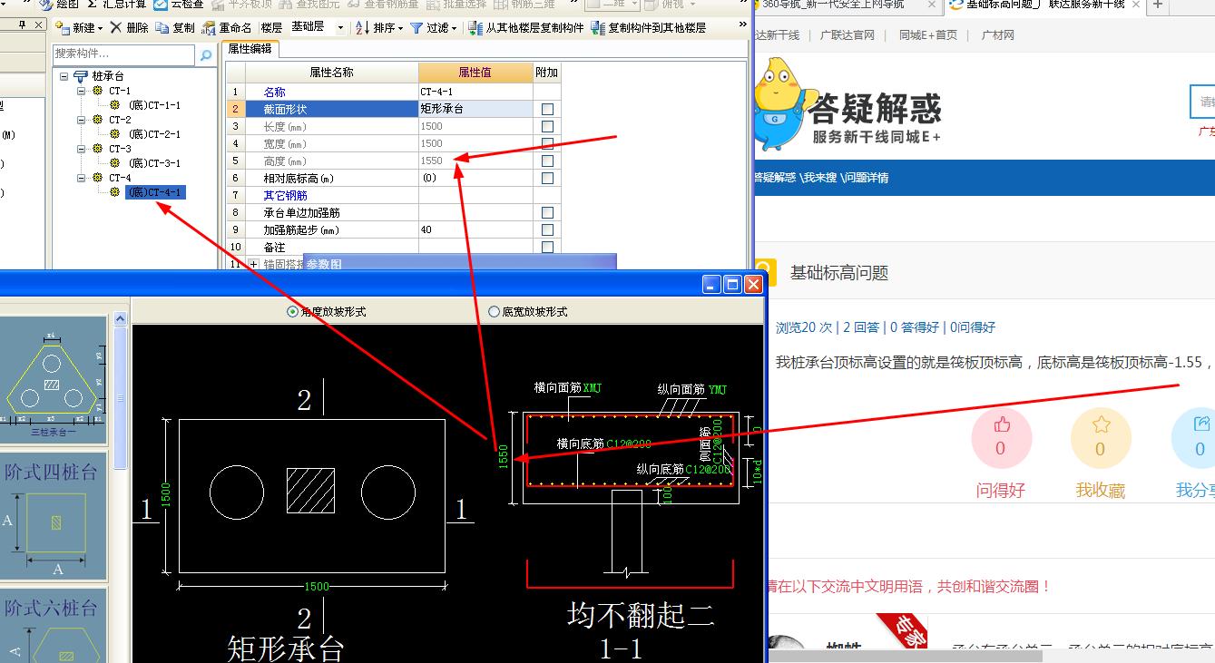The width and height of the screenshot is (1215, 663).
Task: Select the 角度放坡形式 radio button
Action: tap(292, 312)
